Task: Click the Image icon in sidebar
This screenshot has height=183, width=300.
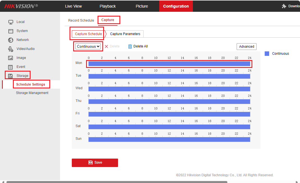Action: coord(11,58)
